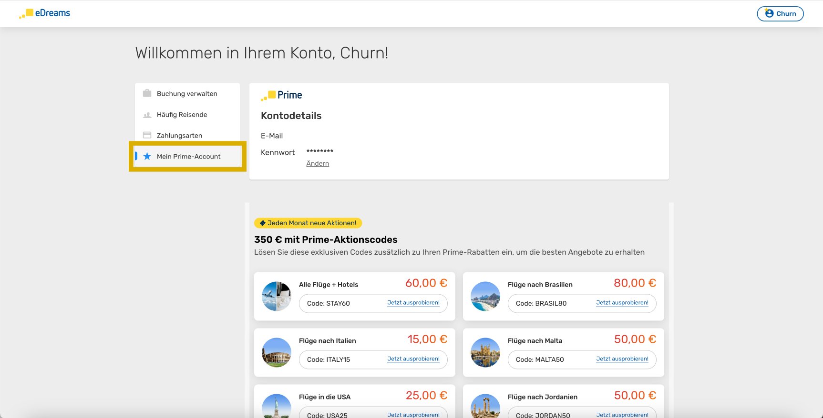The image size is (823, 418).
Task: Click the Alle Flüge + Hotels title
Action: [x=329, y=285]
